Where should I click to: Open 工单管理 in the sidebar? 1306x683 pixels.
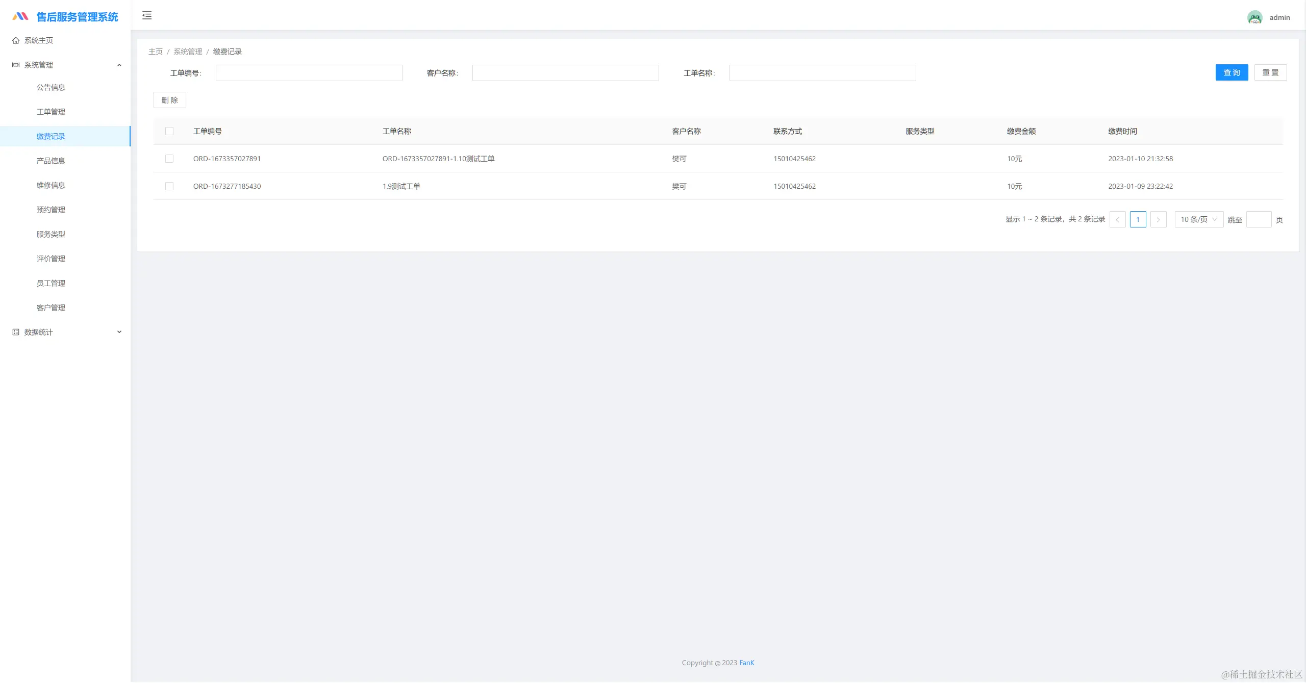coord(51,112)
